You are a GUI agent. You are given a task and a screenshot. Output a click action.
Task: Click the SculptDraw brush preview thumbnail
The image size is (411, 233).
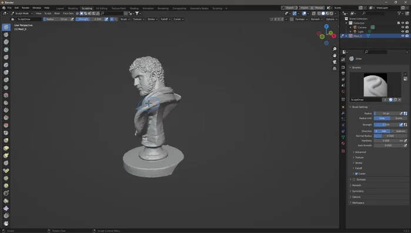tap(375, 85)
